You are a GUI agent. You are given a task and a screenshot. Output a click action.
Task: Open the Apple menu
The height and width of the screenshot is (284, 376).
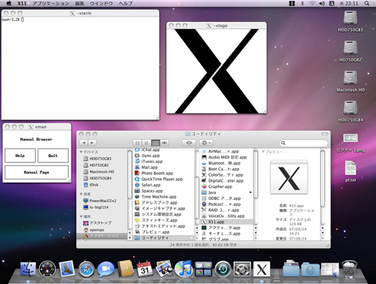tap(9, 3)
